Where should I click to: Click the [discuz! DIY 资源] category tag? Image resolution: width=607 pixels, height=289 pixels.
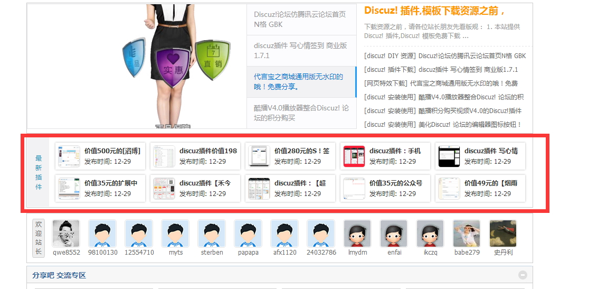coord(390,56)
